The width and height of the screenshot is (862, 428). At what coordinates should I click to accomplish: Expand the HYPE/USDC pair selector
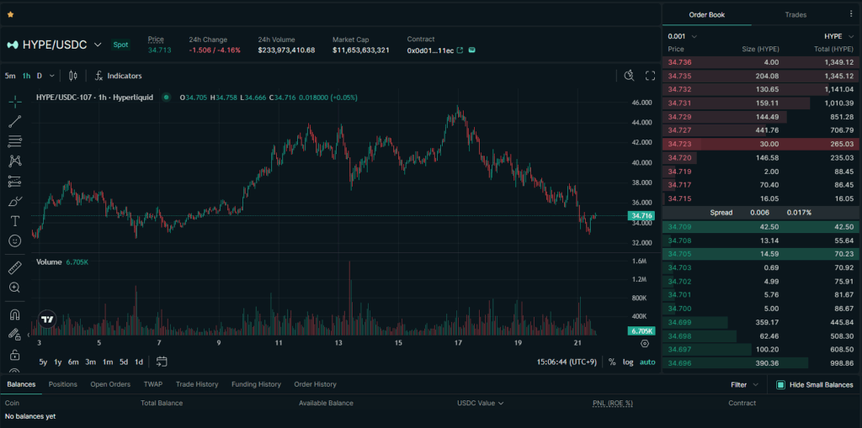[98, 45]
